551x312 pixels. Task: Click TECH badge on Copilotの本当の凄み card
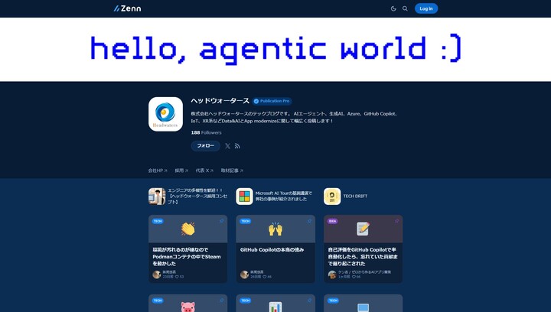246,221
